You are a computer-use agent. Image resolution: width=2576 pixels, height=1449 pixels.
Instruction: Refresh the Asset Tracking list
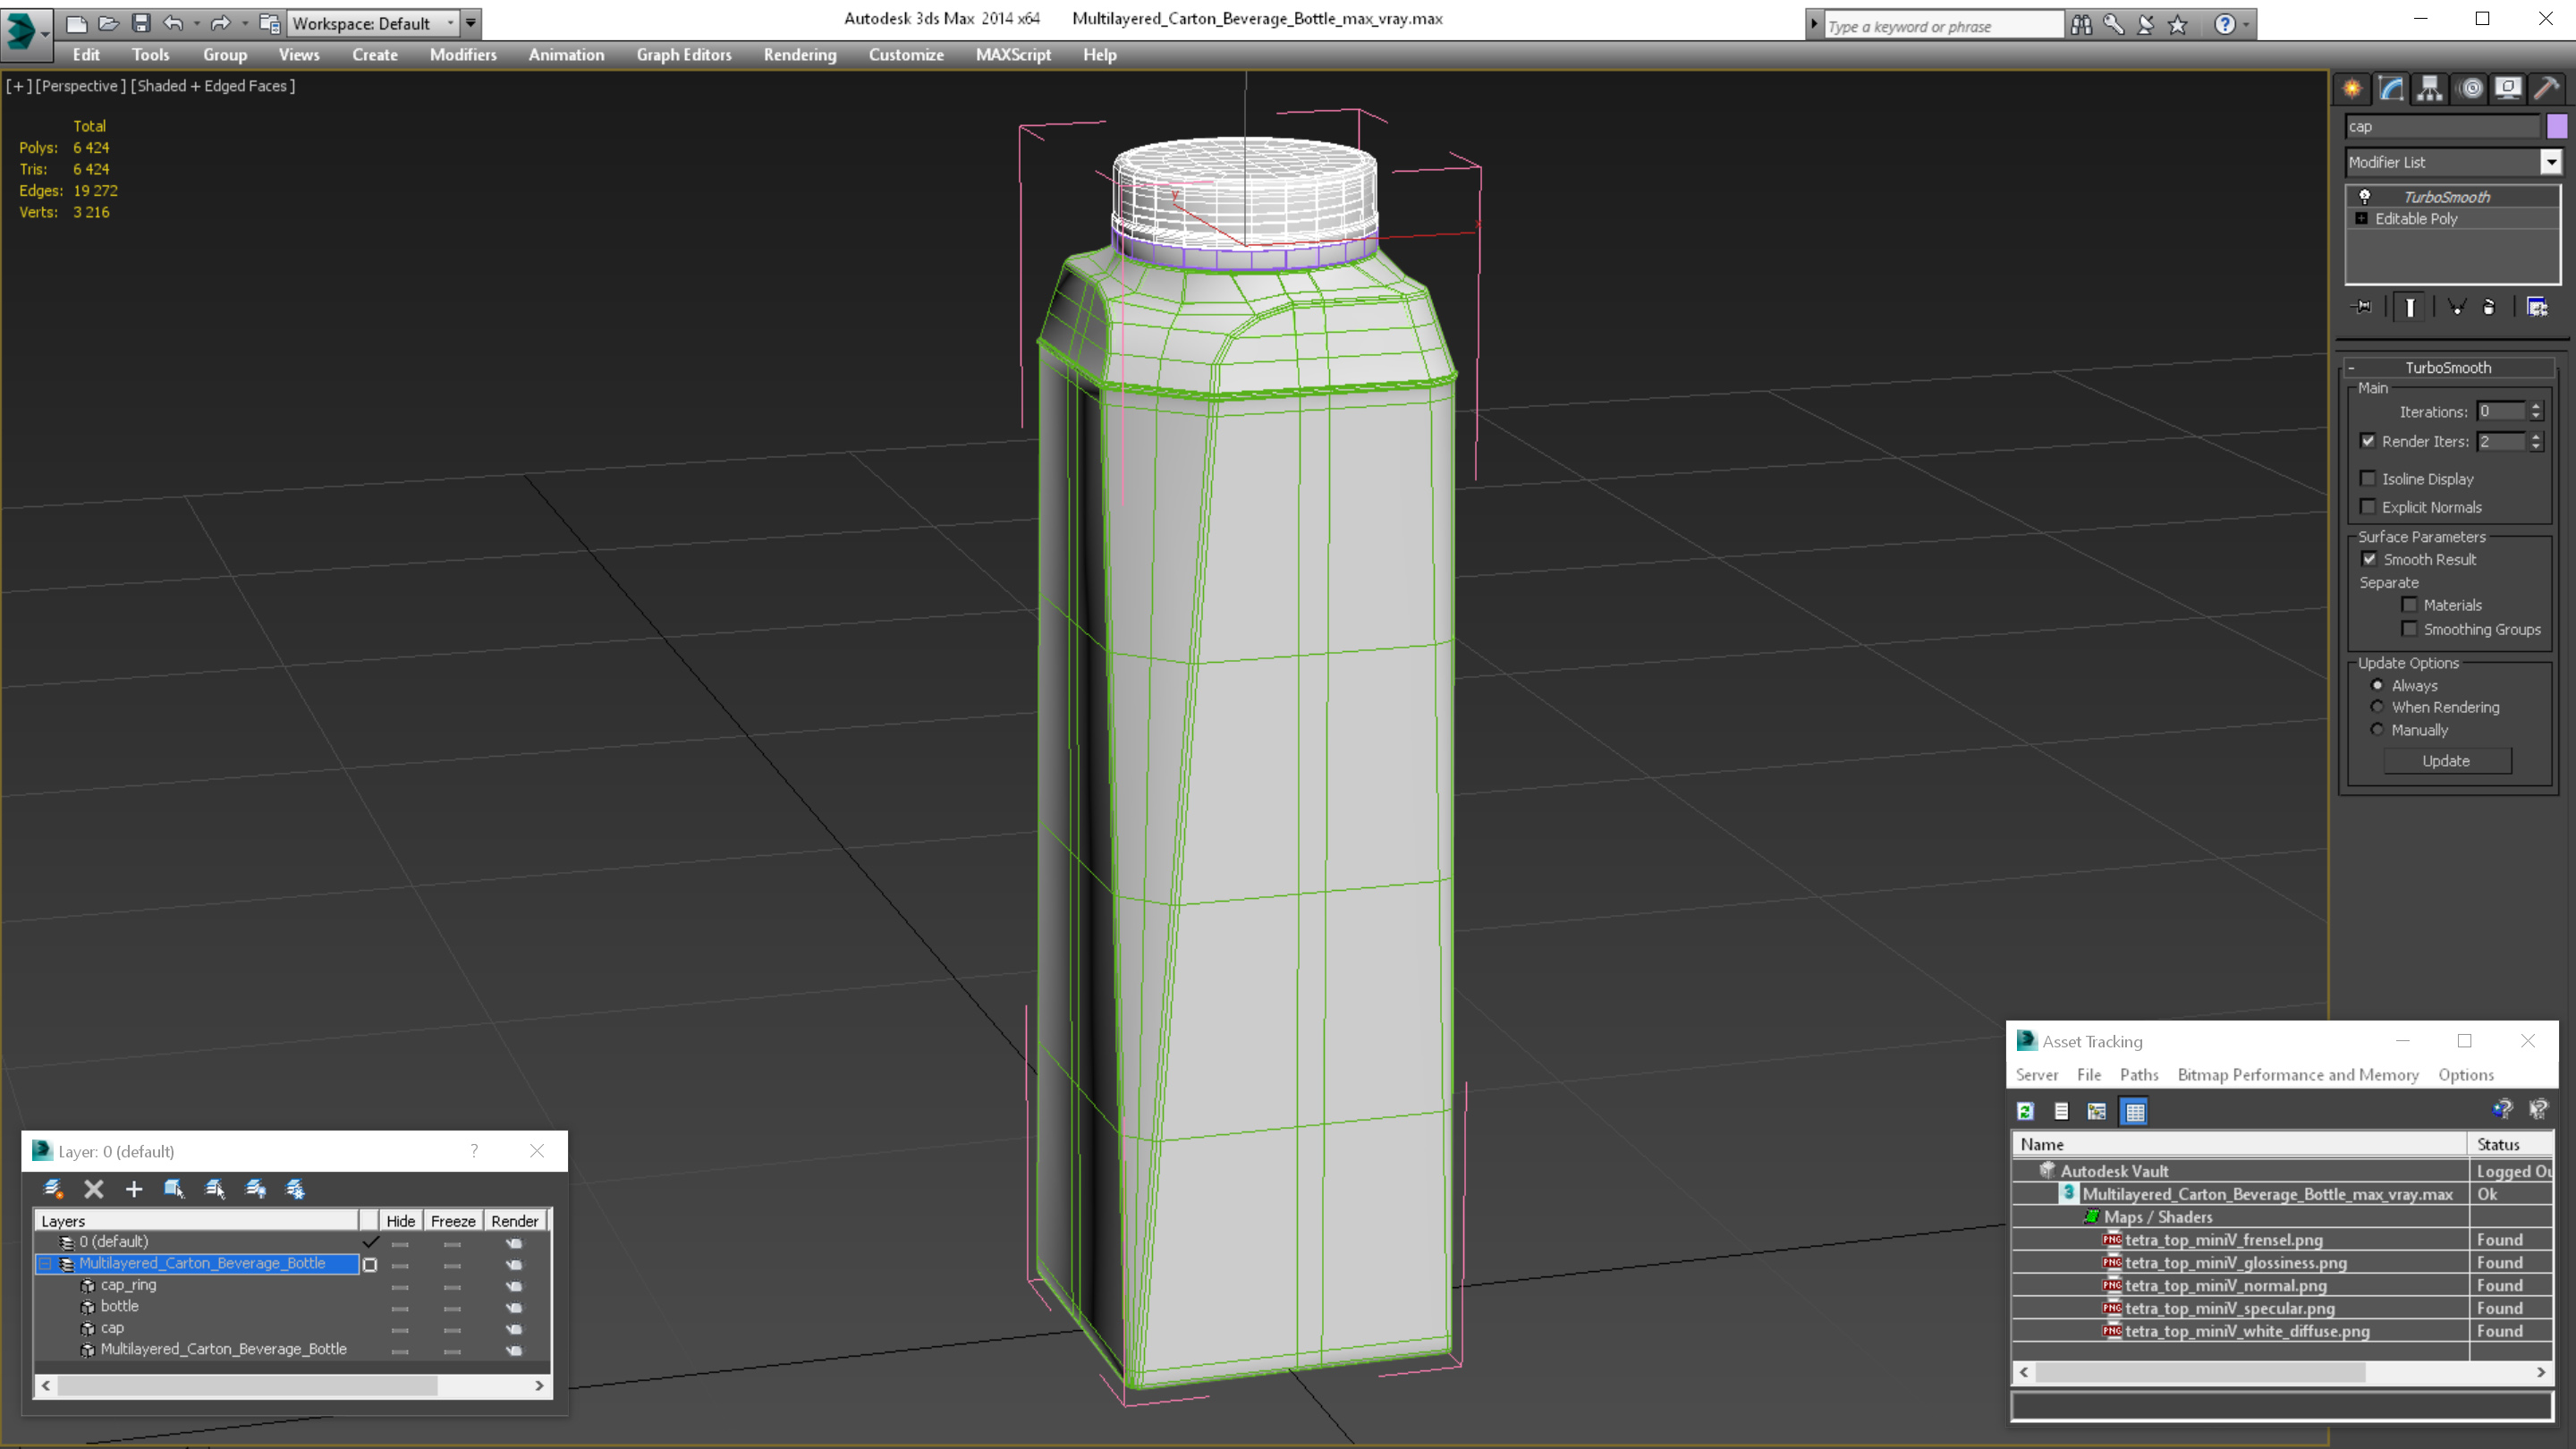click(2026, 1111)
